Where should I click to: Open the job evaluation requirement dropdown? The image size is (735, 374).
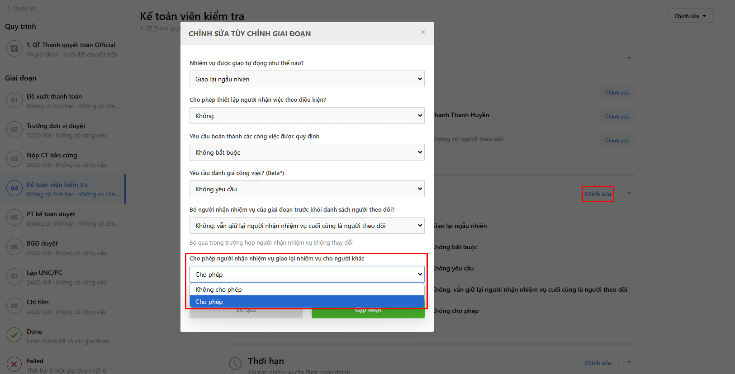pos(307,189)
